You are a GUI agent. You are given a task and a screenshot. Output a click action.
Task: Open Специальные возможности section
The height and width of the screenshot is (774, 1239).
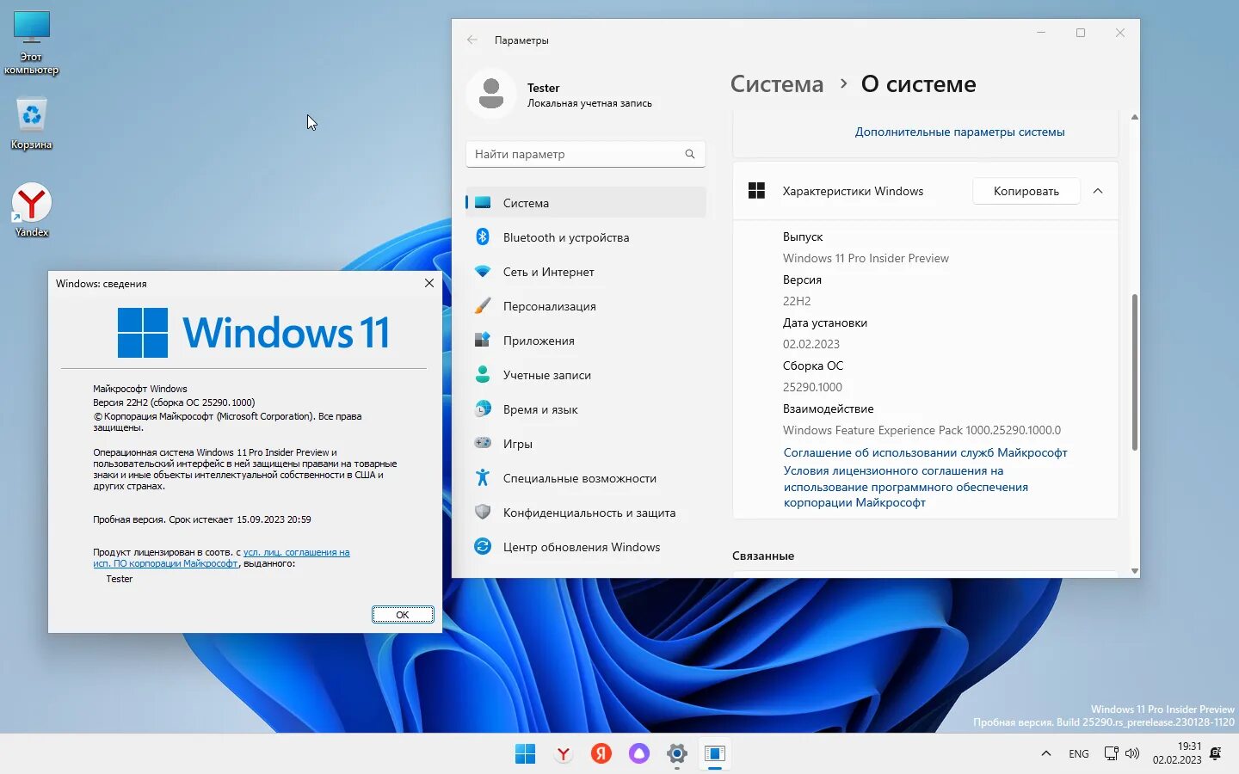(586, 478)
